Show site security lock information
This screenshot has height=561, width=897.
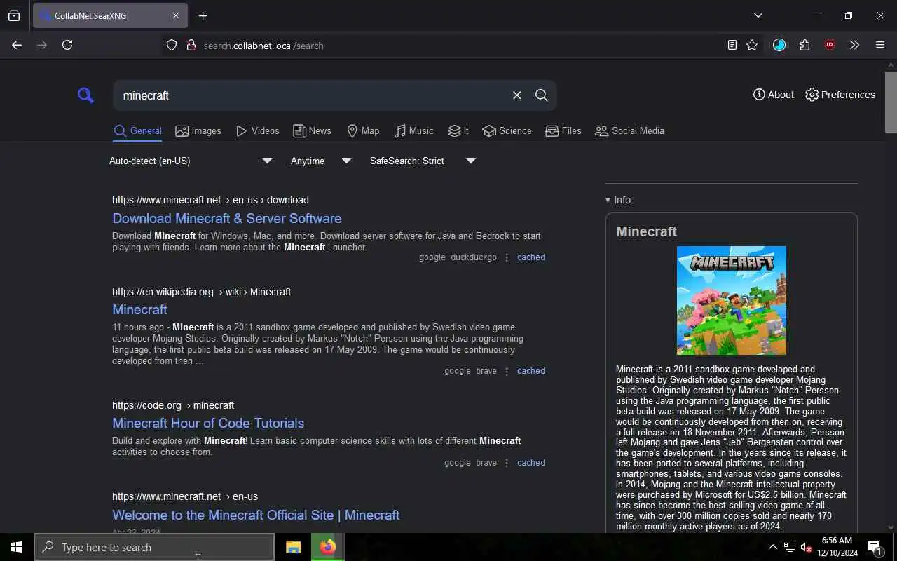[191, 46]
